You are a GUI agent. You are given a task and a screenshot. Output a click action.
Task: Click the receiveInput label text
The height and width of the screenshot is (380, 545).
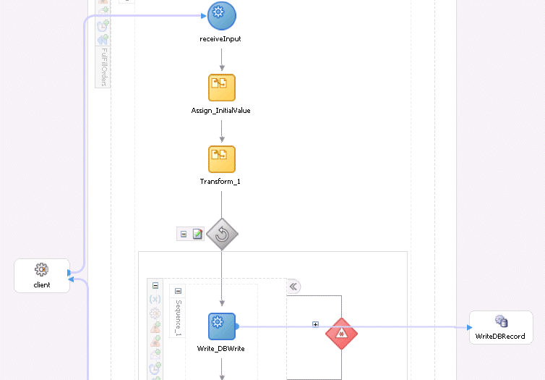point(220,39)
